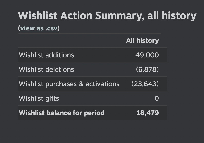Click the word 'deletions' row label
The height and width of the screenshot is (143, 204).
pos(61,69)
